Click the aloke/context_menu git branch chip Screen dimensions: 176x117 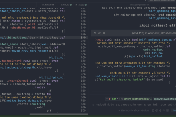coord(137,99)
